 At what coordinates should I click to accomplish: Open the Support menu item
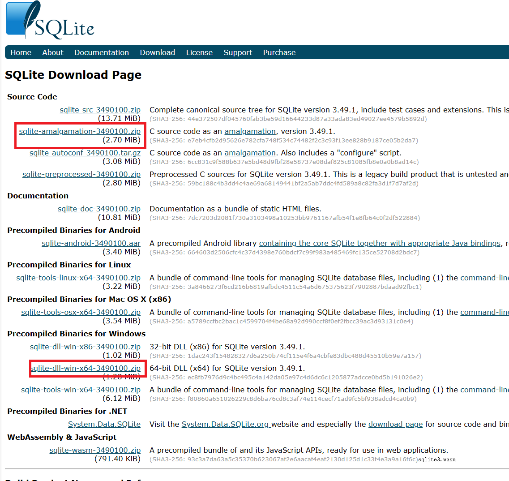point(238,52)
